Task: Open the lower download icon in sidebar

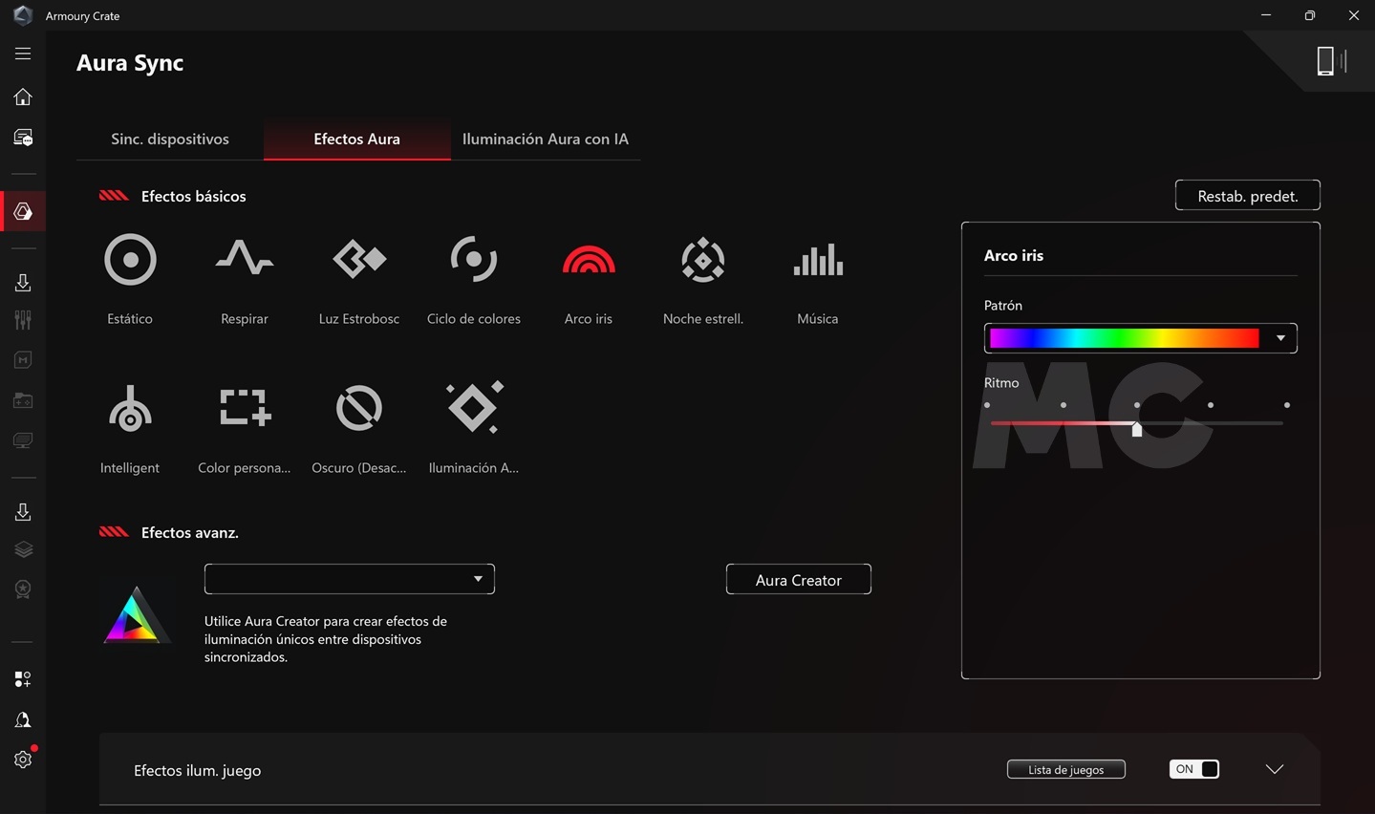Action: click(23, 512)
